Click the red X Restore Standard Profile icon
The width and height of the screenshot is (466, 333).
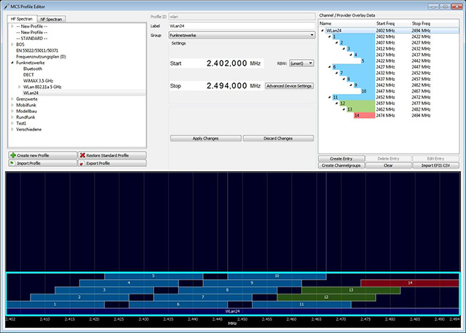[x=82, y=155]
